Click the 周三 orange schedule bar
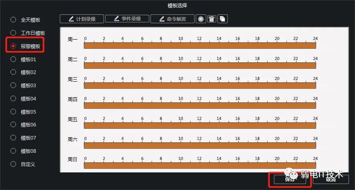This screenshot has height=190, width=355. pyautogui.click(x=200, y=86)
